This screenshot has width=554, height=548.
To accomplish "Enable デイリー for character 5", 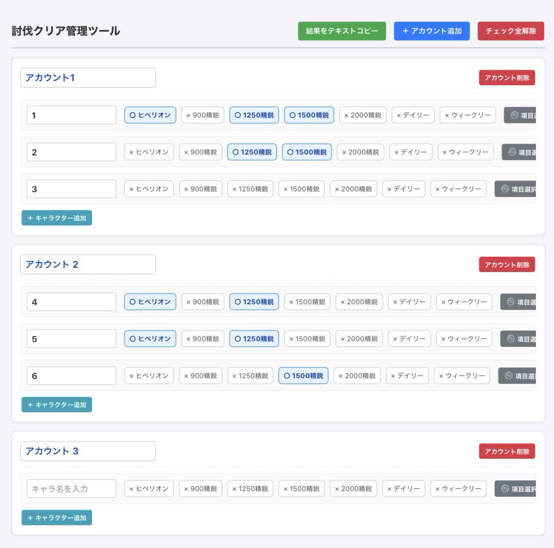I will click(409, 339).
